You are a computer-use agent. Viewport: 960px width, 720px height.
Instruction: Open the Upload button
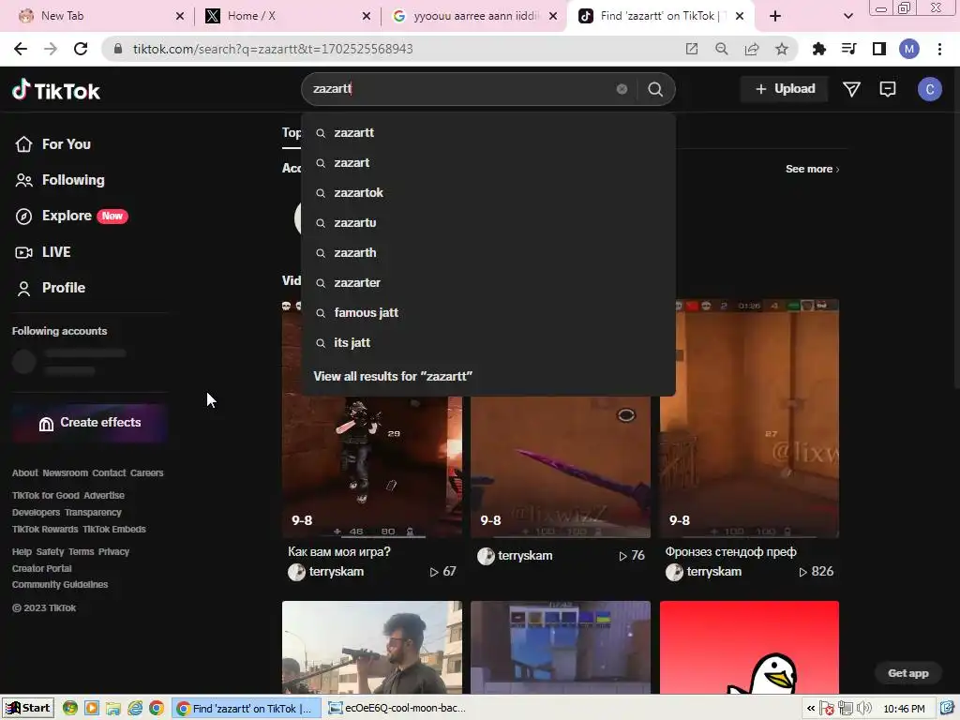785,89
